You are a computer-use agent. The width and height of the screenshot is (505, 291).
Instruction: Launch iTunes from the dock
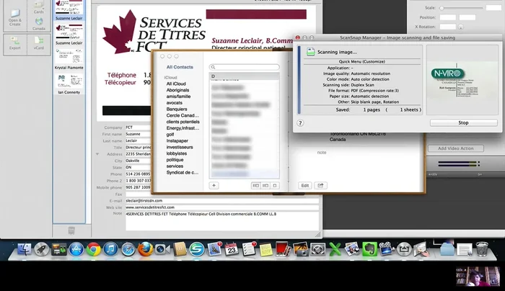click(111, 249)
